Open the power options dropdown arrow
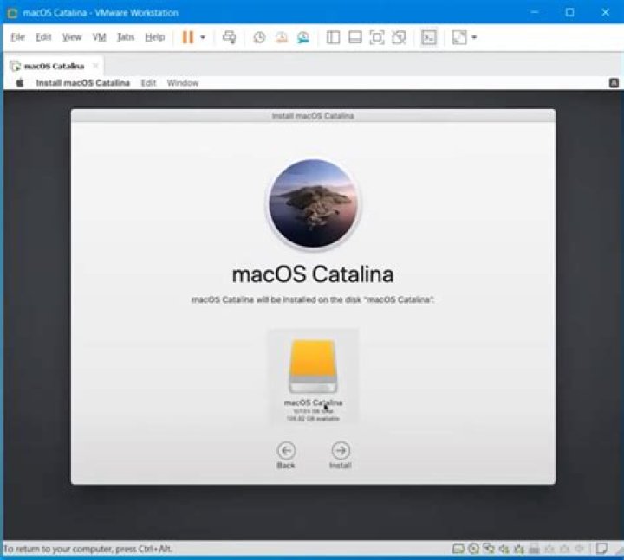This screenshot has height=560, width=624. pos(203,38)
